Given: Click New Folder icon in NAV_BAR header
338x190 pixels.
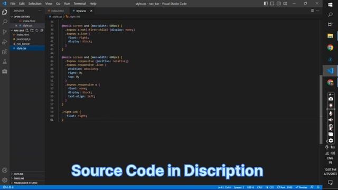Looking at the screenshot, I should 32,31.
